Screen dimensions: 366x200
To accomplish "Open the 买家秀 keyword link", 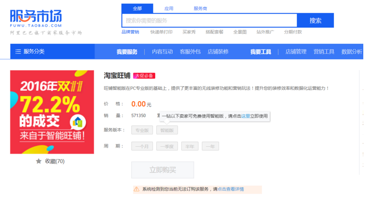I will click(x=189, y=32).
